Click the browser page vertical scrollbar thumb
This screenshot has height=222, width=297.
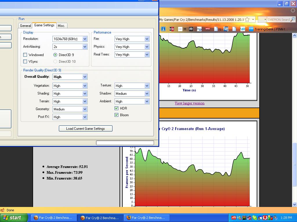295,164
